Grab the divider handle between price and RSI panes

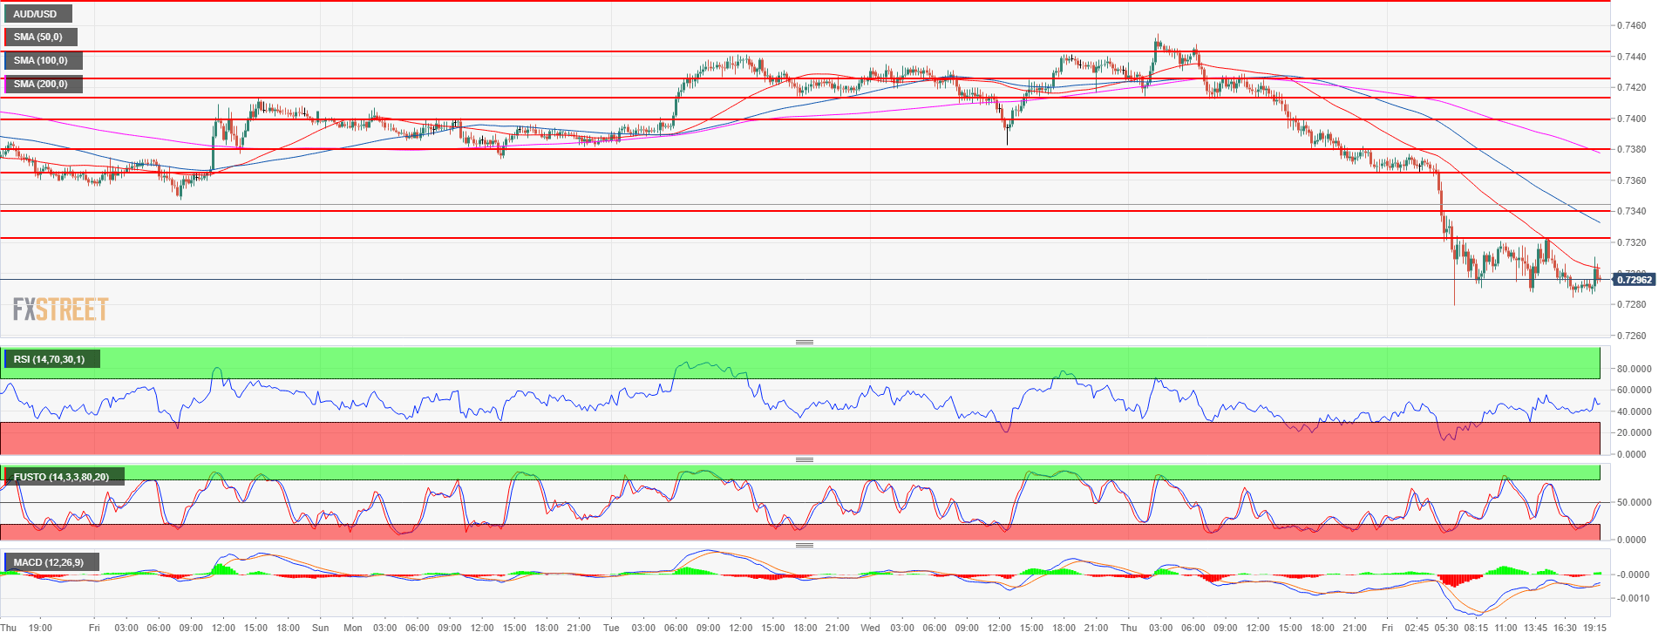coord(805,342)
